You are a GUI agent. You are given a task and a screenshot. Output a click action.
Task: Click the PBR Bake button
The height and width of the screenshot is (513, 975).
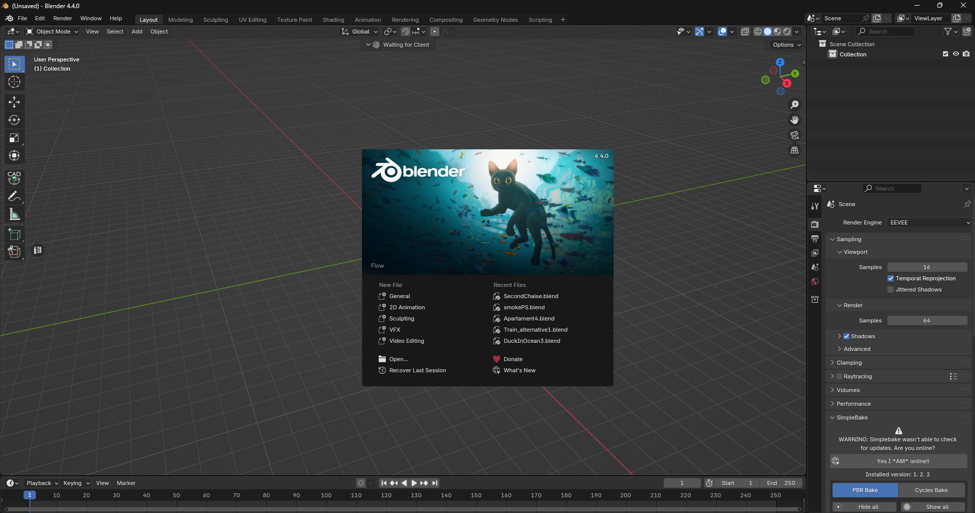tap(865, 490)
